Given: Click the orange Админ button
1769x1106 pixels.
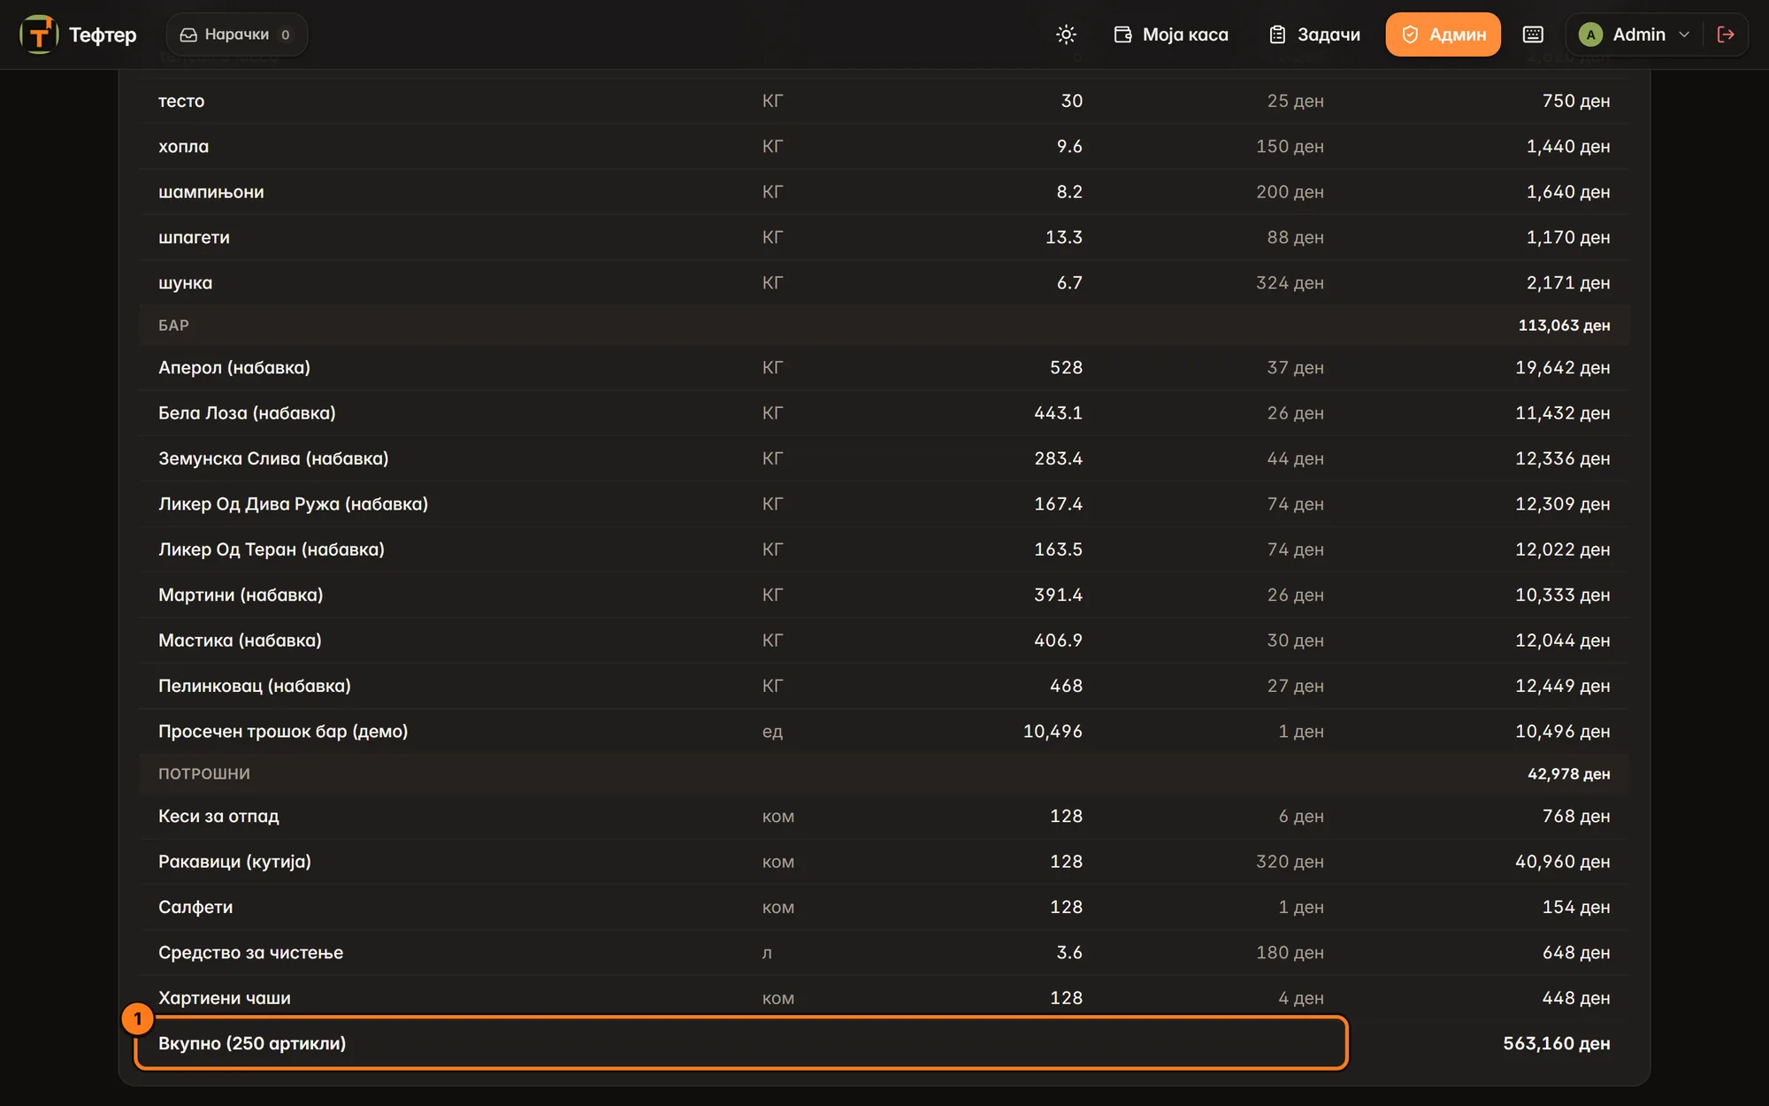Looking at the screenshot, I should [1443, 35].
